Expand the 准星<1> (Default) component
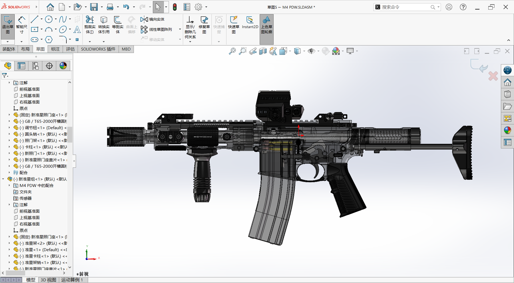Viewport: 514px width, 283px height. tap(9, 250)
